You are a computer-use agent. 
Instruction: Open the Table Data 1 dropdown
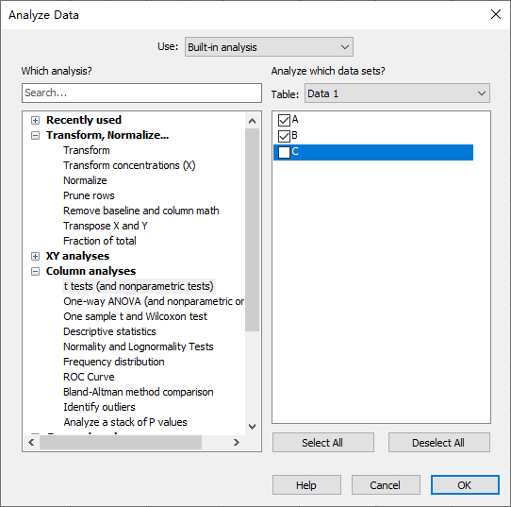397,93
